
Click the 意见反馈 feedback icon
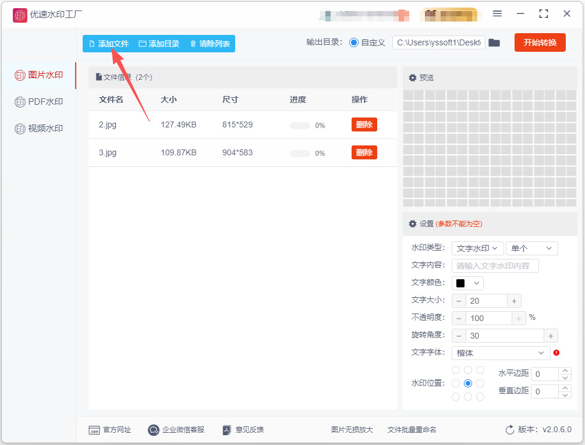click(226, 430)
